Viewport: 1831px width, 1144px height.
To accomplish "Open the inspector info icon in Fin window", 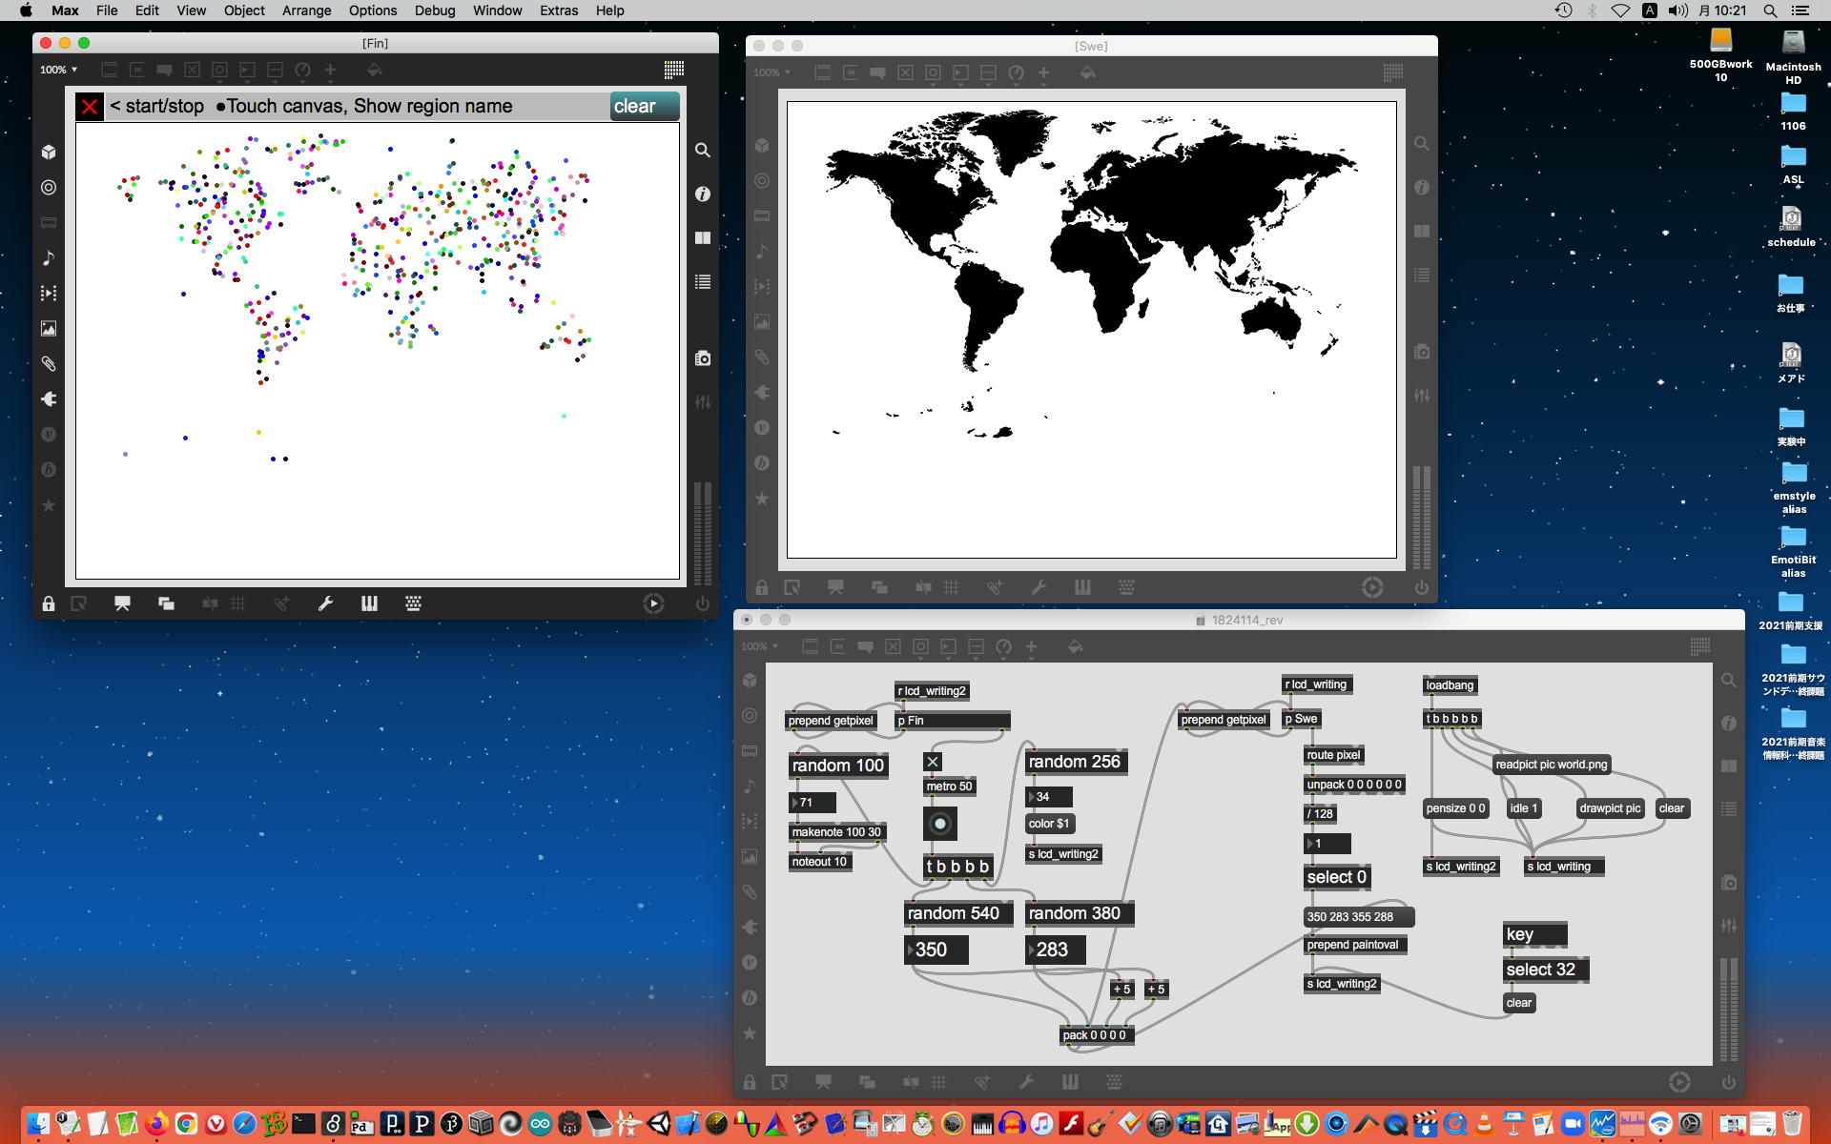I will [703, 194].
